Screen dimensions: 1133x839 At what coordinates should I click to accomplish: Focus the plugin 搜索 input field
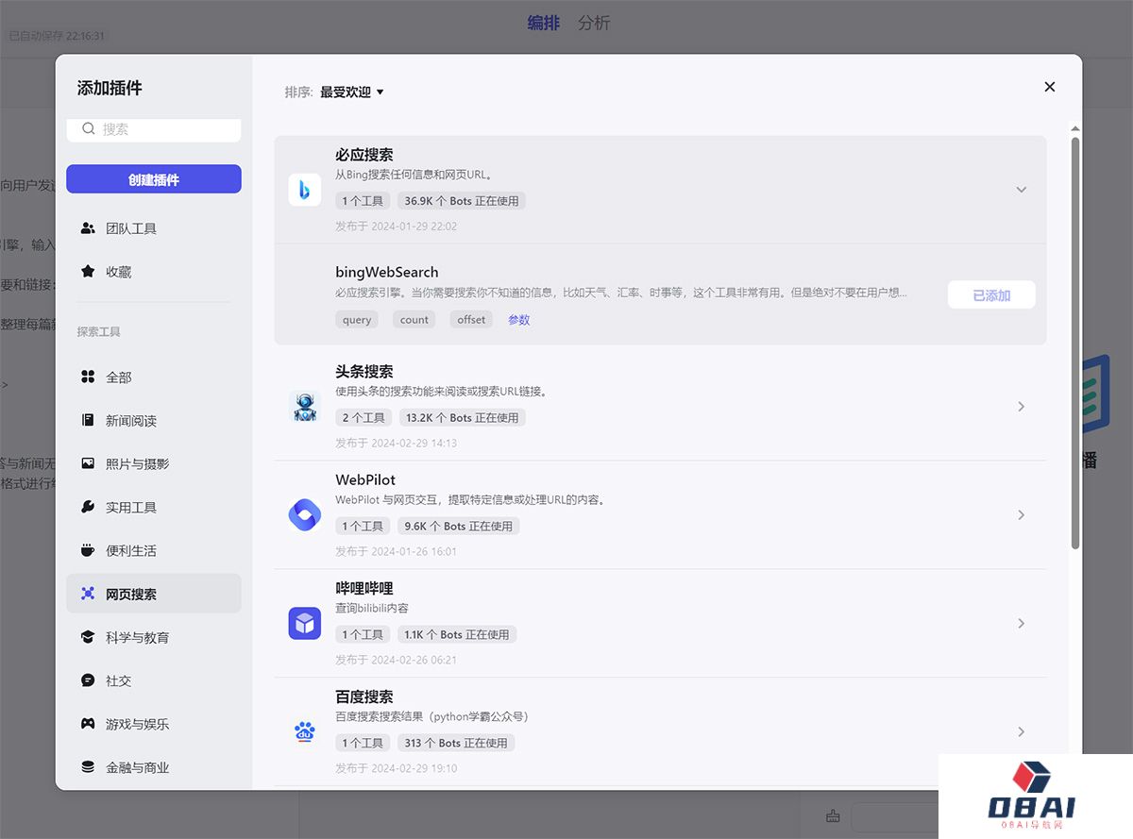(x=154, y=129)
